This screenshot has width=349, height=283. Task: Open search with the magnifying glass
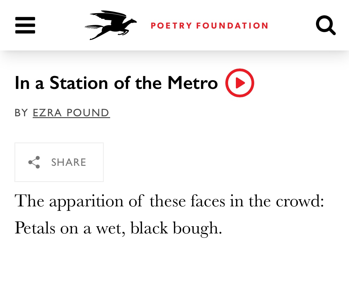326,25
